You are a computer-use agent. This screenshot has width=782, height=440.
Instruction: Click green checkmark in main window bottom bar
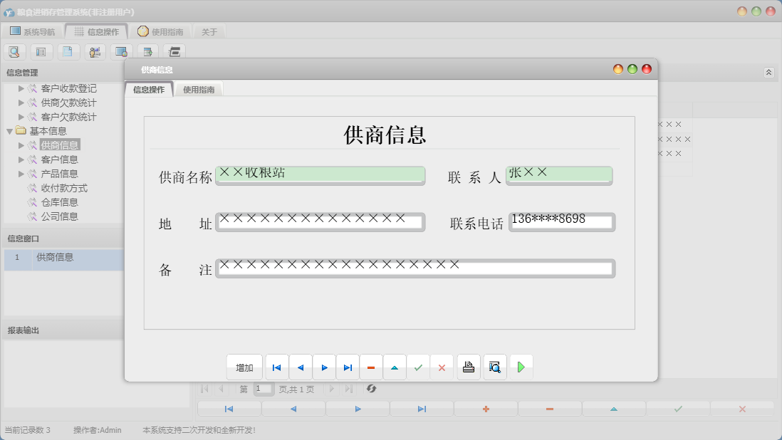(x=678, y=409)
